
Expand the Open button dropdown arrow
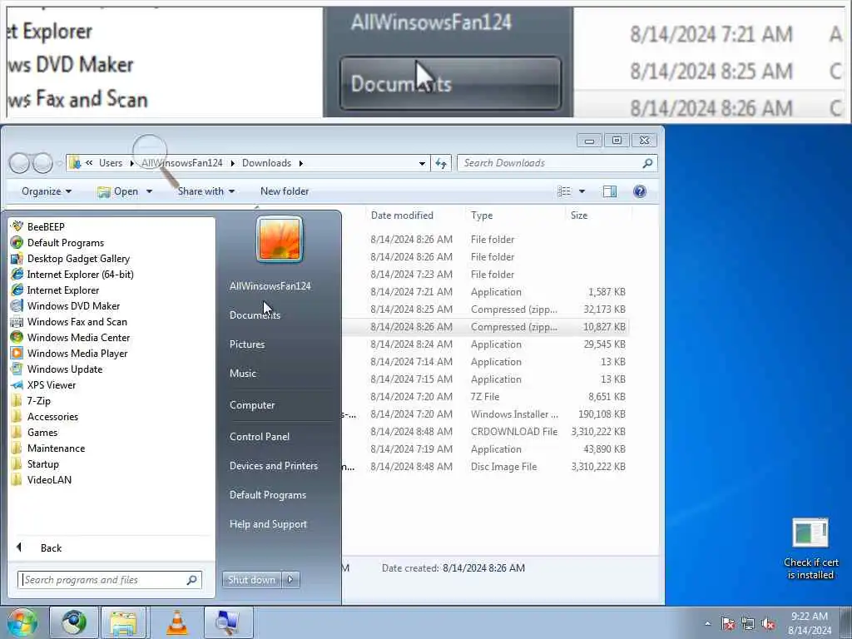click(x=150, y=191)
